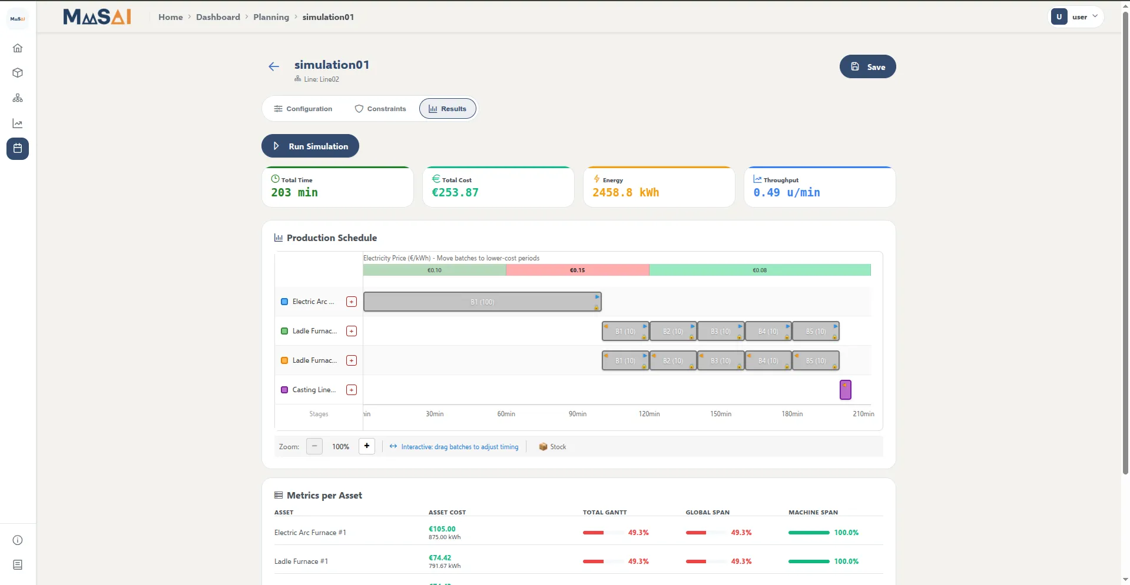Open the cube assets icon in sidebar

[18, 73]
